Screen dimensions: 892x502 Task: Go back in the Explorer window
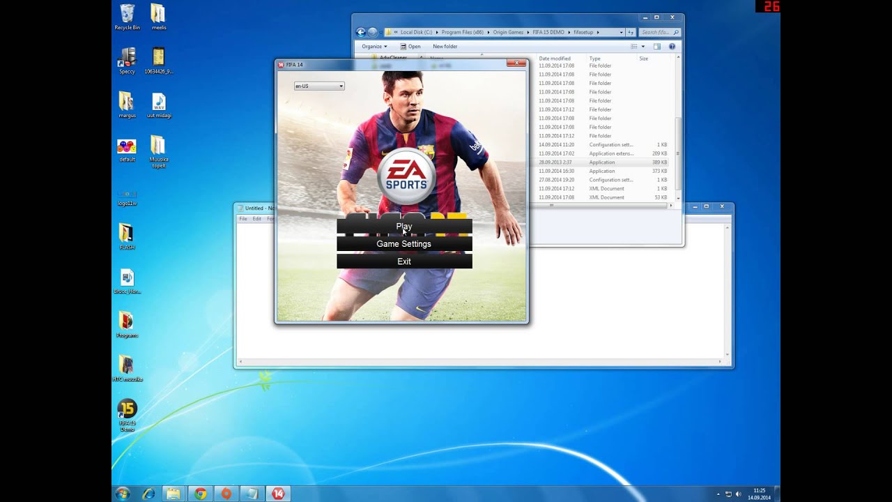pyautogui.click(x=360, y=32)
